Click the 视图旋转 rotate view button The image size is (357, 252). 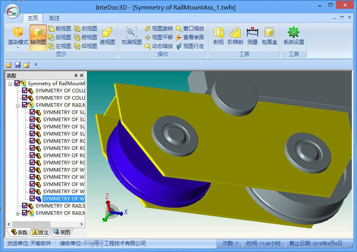pyautogui.click(x=159, y=28)
